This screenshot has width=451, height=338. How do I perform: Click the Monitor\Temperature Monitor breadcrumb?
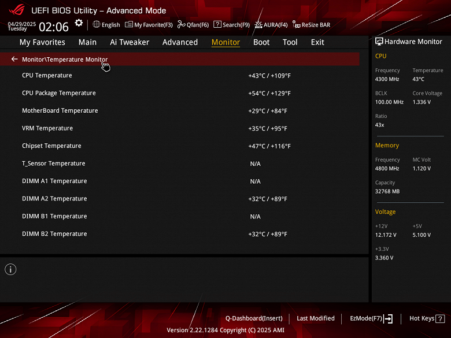65,60
